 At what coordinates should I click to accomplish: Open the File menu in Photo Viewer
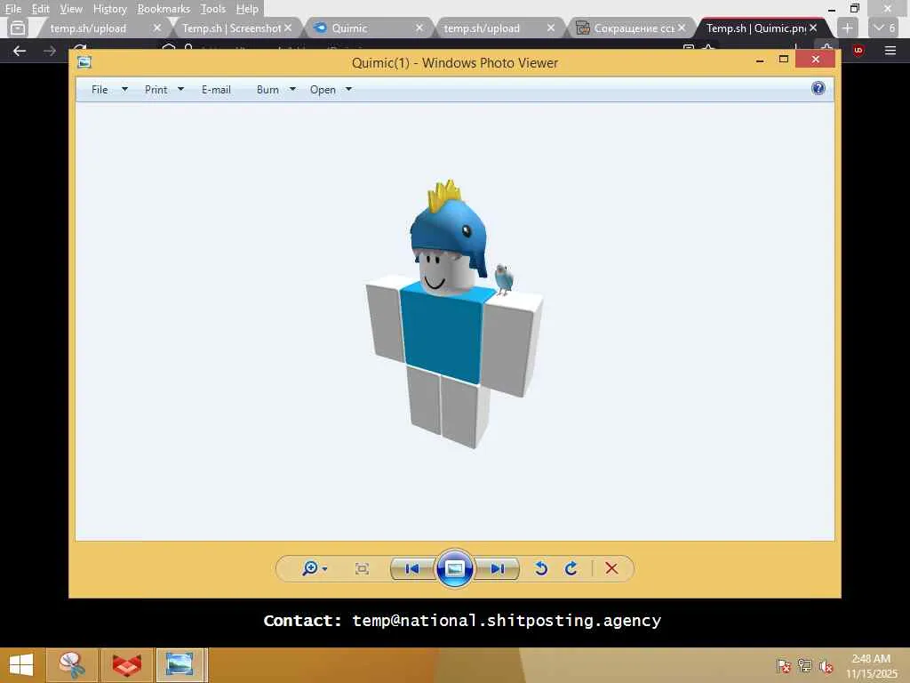(100, 90)
